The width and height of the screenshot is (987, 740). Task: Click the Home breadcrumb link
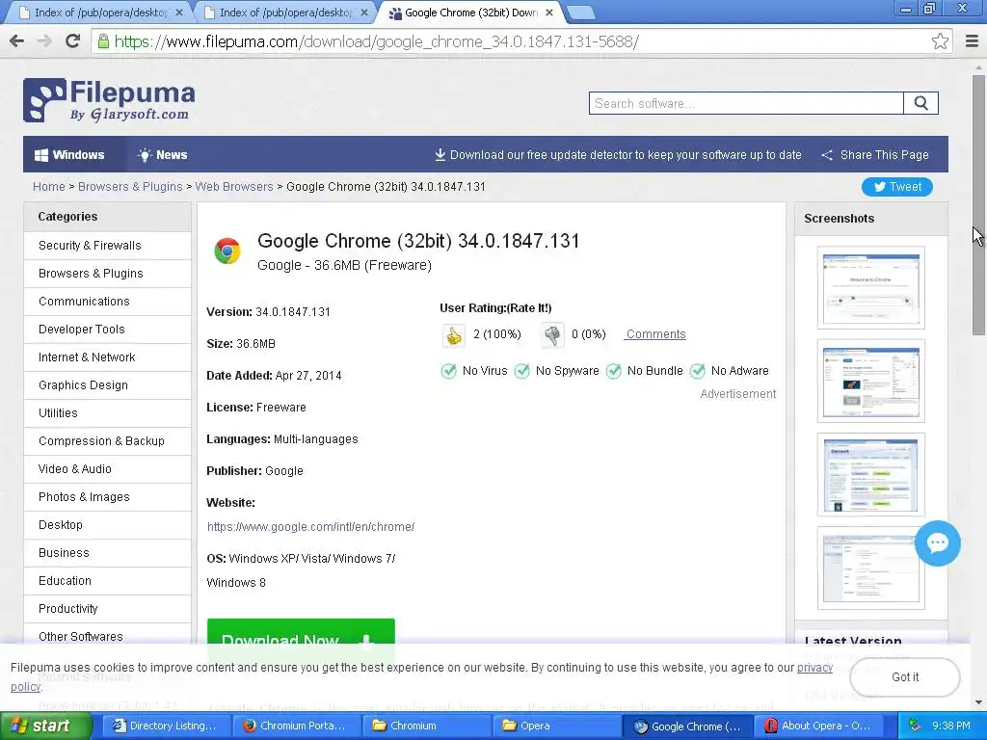[x=48, y=187]
